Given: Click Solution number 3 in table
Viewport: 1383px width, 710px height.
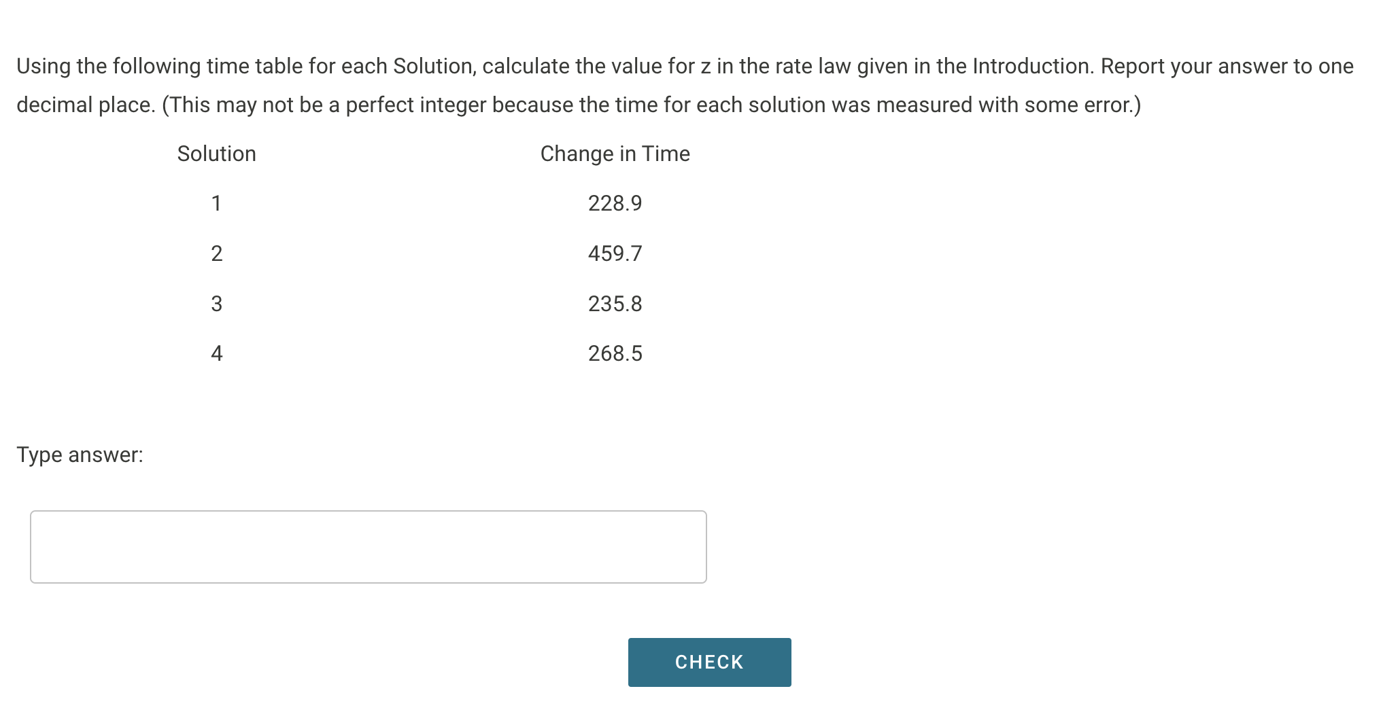Looking at the screenshot, I should tap(216, 304).
